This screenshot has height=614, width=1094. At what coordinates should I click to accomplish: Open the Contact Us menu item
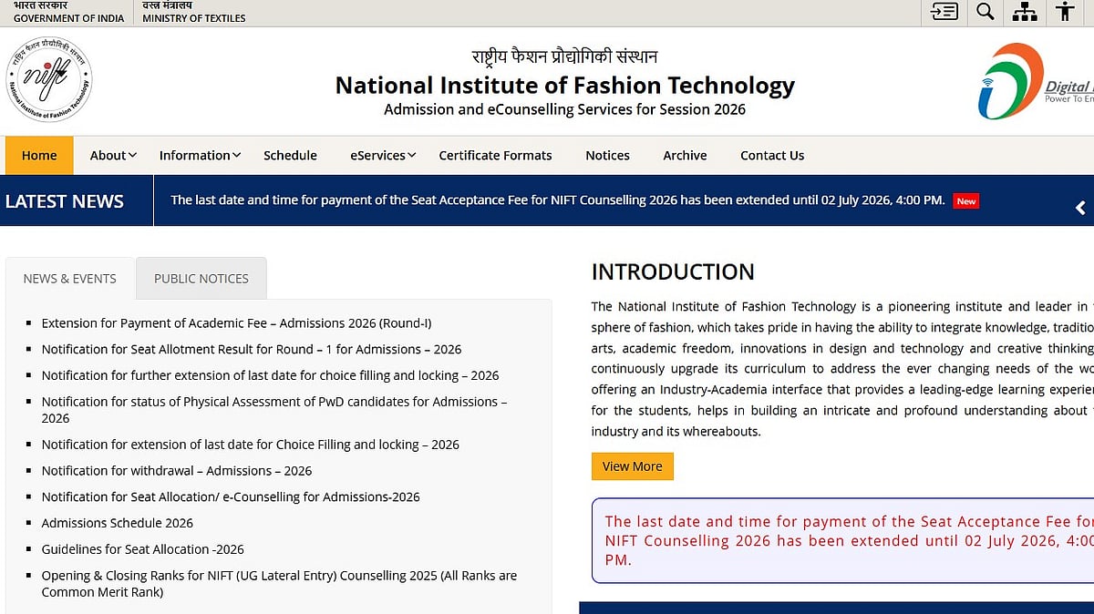pos(772,155)
